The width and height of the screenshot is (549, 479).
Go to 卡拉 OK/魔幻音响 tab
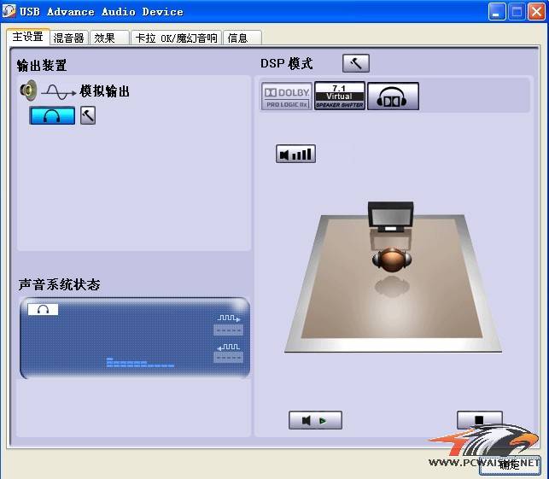click(x=175, y=38)
